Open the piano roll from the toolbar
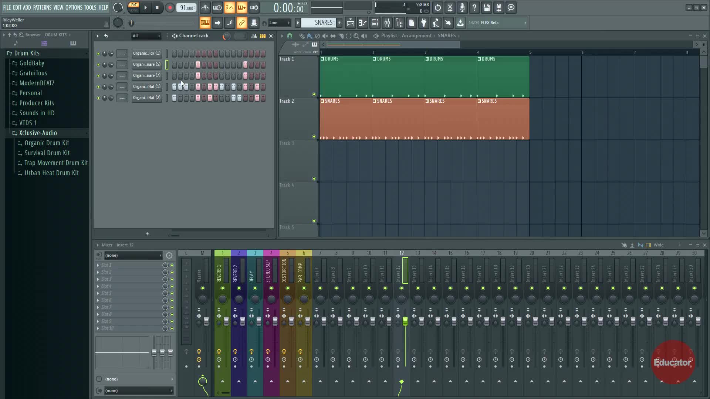The image size is (710, 399). (362, 23)
